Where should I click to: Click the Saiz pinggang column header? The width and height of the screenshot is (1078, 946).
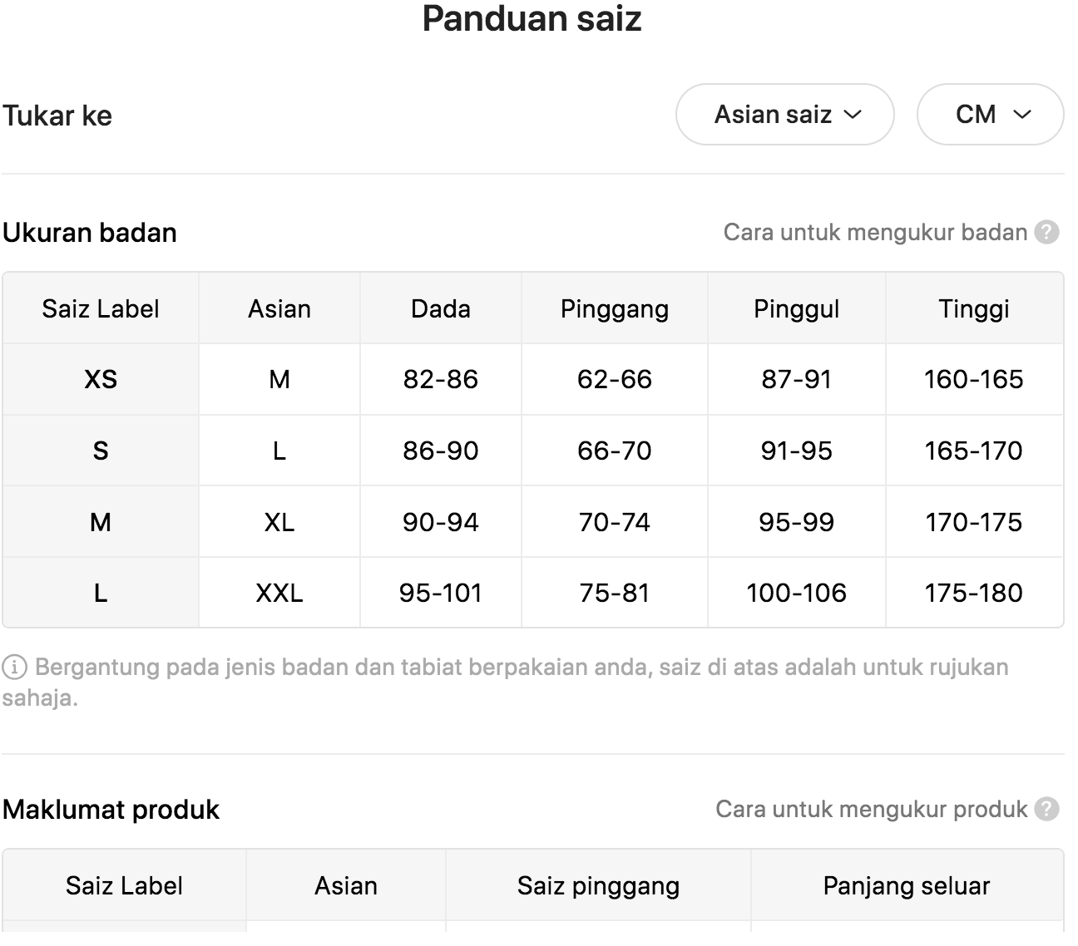click(598, 886)
